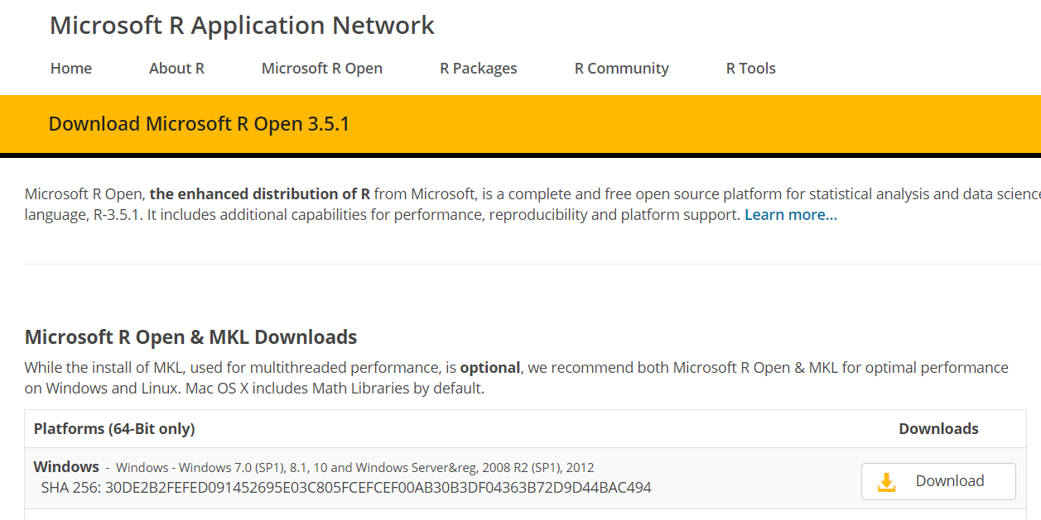Viewport: 1041px width, 520px height.
Task: Follow the Learn more... link
Action: pos(791,215)
